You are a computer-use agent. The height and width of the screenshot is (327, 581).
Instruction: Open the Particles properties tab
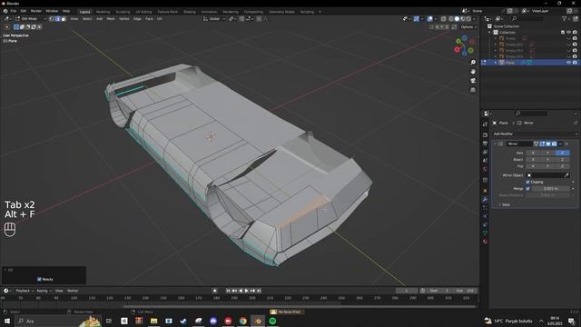coord(485,208)
